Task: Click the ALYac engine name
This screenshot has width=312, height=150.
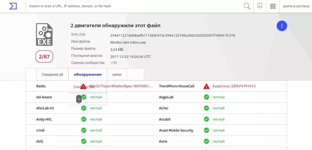Action: click(164, 108)
